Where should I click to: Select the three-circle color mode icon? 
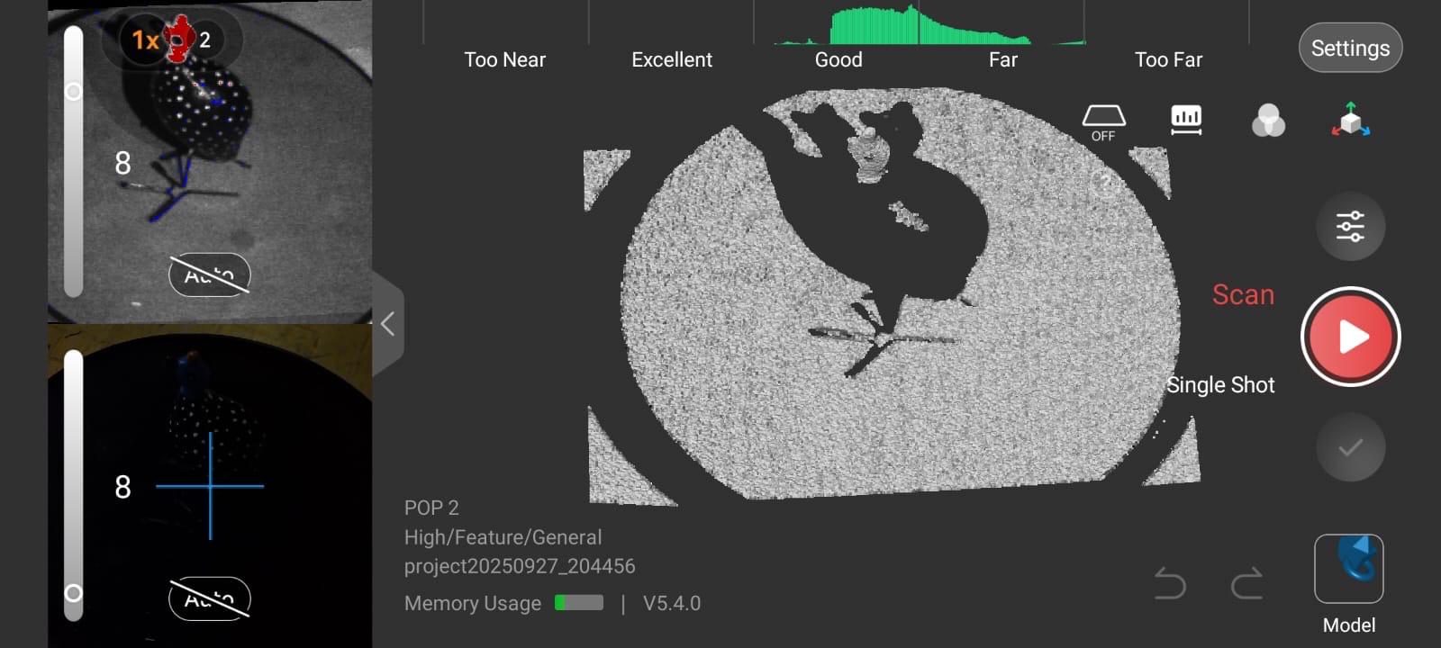(x=1268, y=121)
